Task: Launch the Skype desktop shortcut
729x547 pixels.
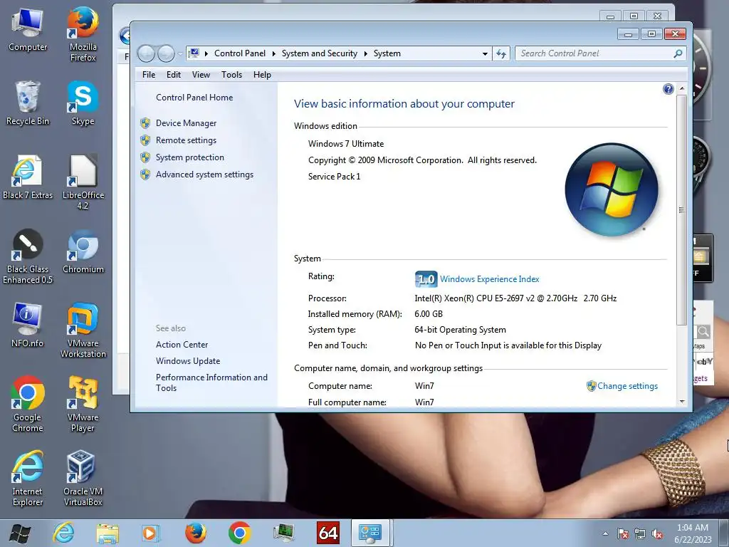Action: [83, 103]
